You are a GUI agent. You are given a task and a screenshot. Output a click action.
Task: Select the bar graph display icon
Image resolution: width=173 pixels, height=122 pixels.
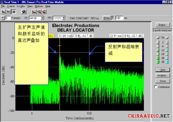tap(9, 12)
